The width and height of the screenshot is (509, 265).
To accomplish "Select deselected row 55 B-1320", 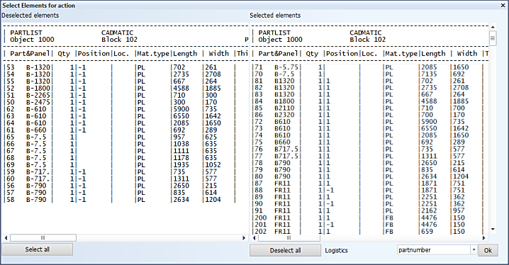I will (x=125, y=81).
